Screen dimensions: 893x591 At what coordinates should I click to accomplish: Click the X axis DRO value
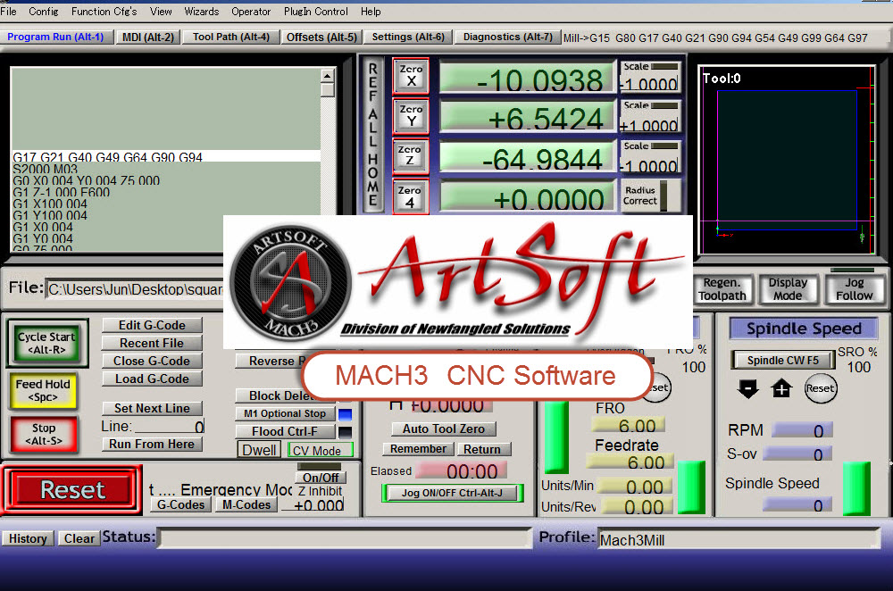click(x=528, y=77)
